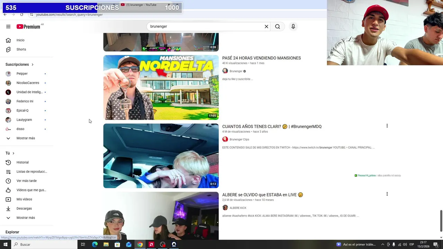
Task: Clear the search box with the X
Action: point(266,27)
